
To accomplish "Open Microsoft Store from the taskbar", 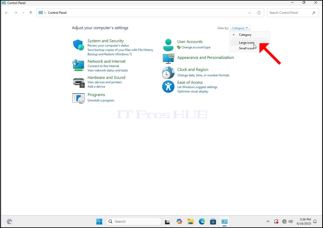I will pyautogui.click(x=213, y=222).
